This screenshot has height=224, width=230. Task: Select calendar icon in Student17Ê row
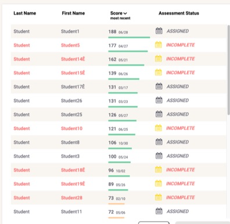[159, 86]
